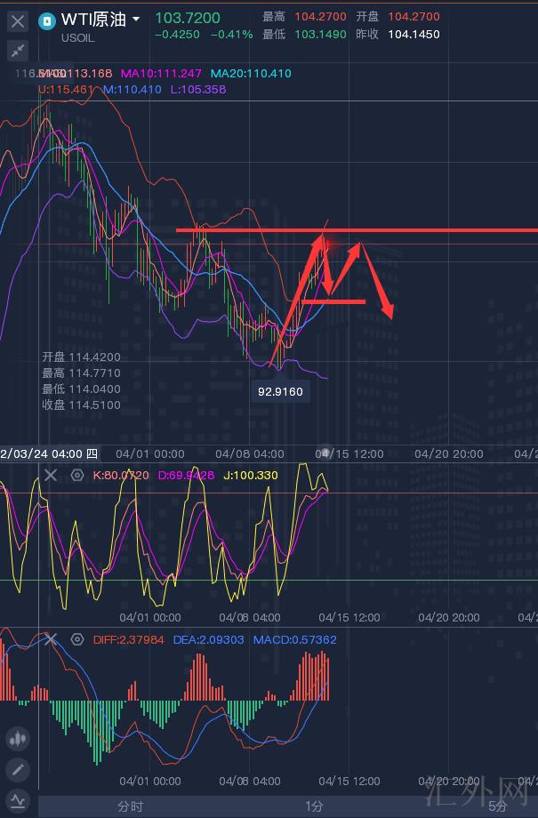This screenshot has width=538, height=818.
Task: Tap the 开盘 114.4200 crosshair readout
Action: coord(82,357)
